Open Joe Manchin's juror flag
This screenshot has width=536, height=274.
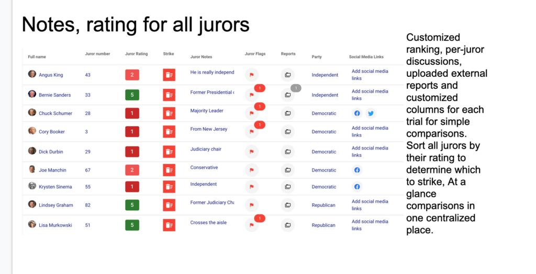click(x=252, y=170)
